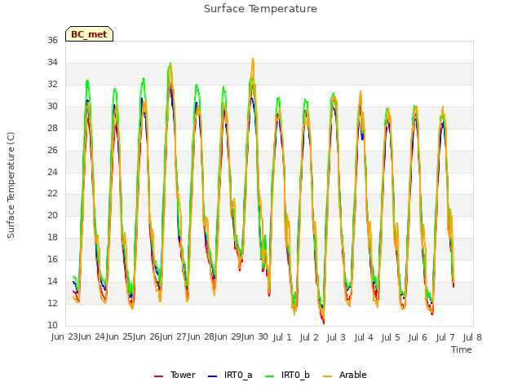
Task: Click the Jul 6 x-axis tick label
Action: (418, 337)
